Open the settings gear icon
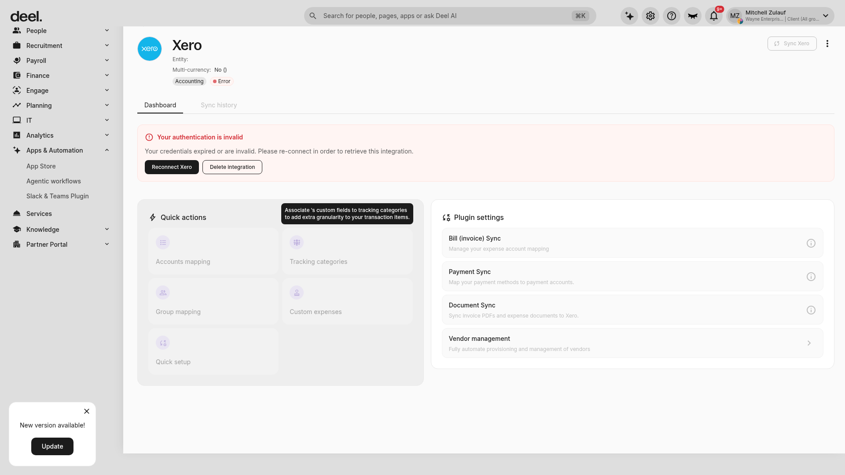The image size is (845, 475). coord(650,16)
